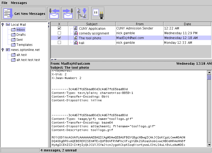The width and height of the screenshot is (212, 153).
Task: Click the message threading toolbar icon
Action: (82, 14)
